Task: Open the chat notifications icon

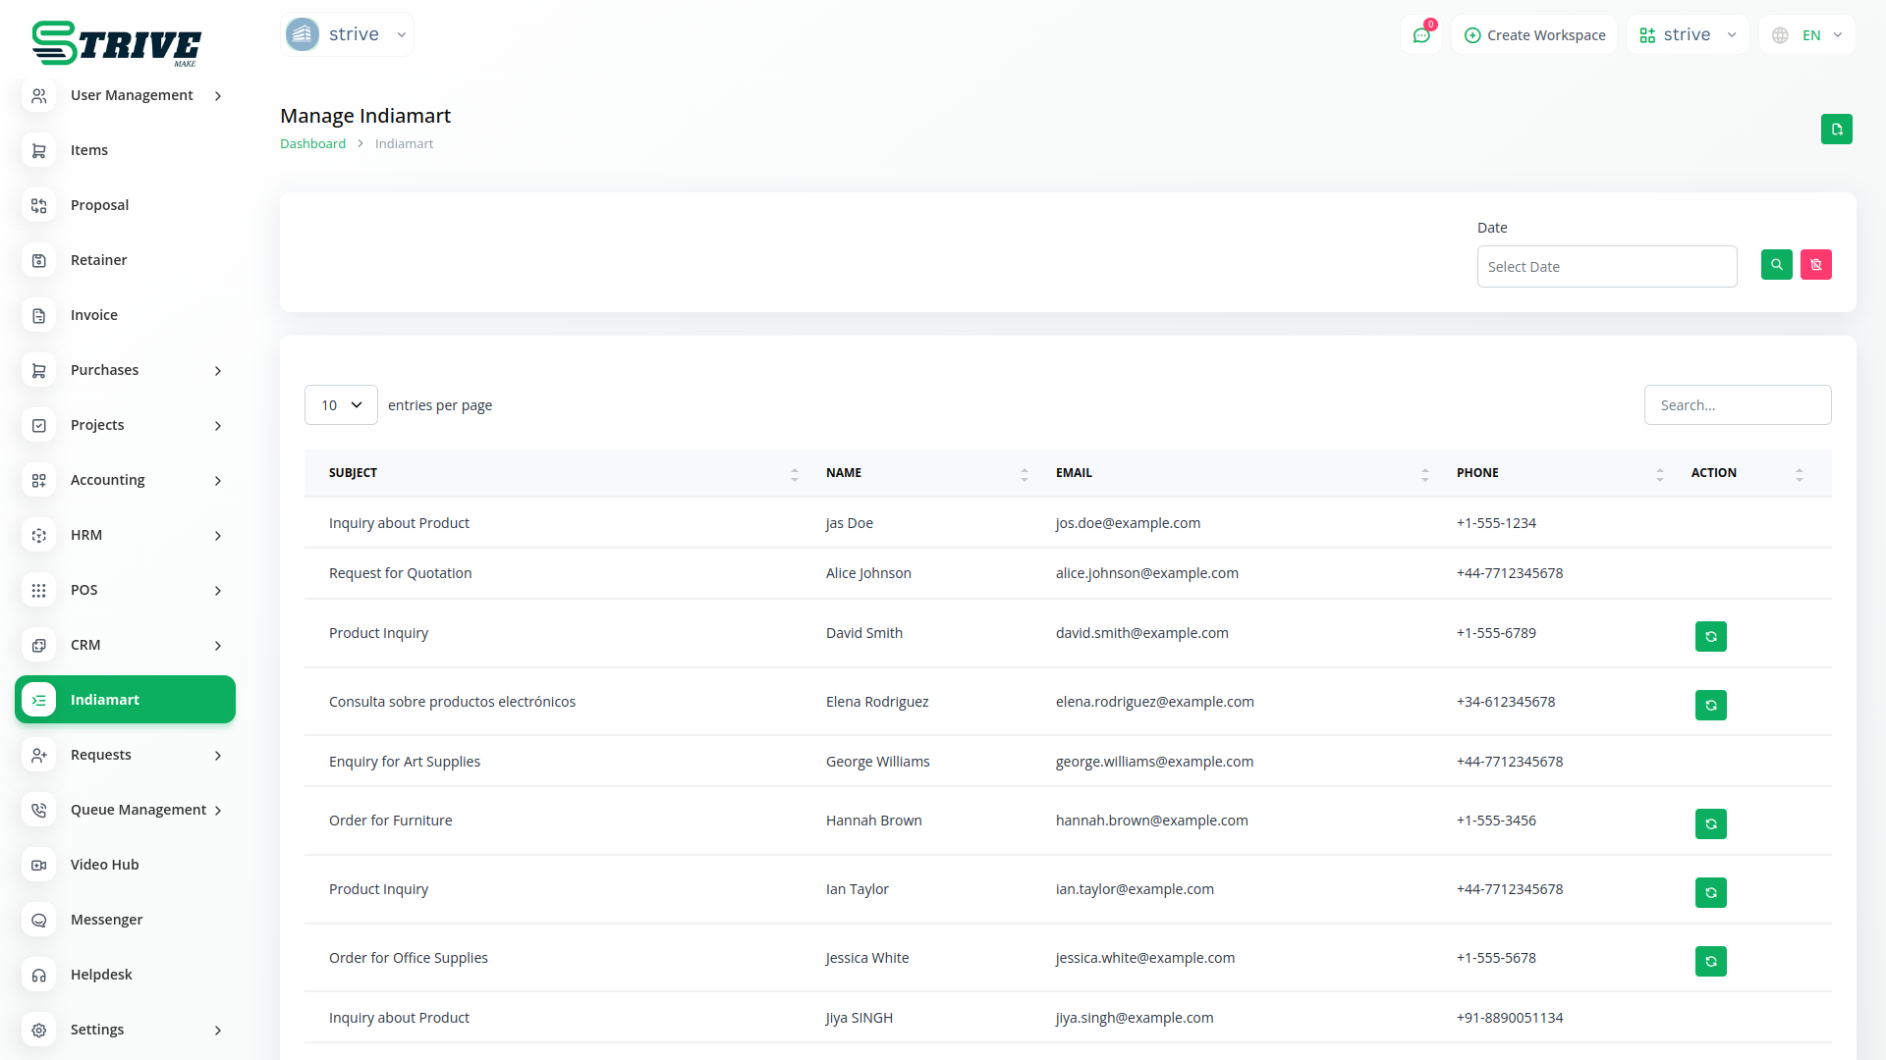Action: pos(1420,35)
